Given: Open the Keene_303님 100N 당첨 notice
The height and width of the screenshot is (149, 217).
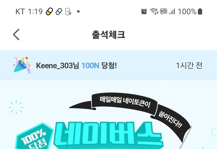Looking at the screenshot, I should (108, 65).
